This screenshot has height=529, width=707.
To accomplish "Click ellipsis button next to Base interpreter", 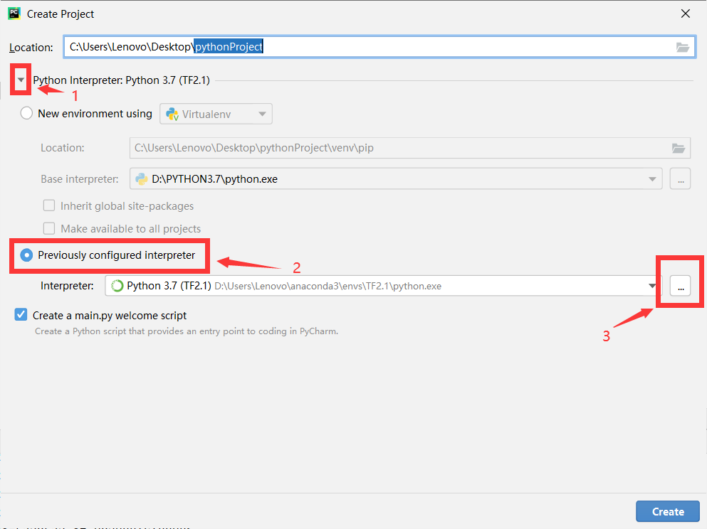I will click(x=681, y=179).
